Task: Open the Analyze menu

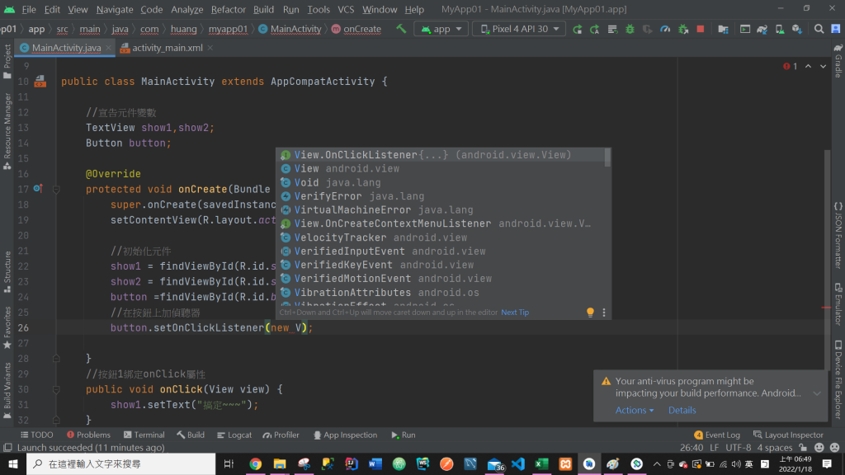Action: (x=186, y=9)
